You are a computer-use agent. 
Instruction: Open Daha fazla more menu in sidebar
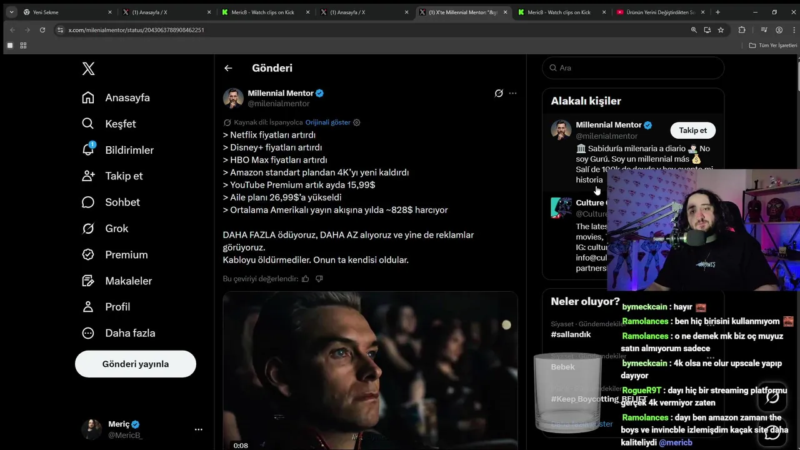[119, 333]
